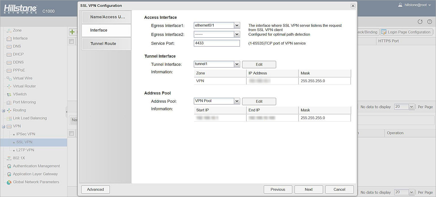The width and height of the screenshot is (436, 197).
Task: Expand the Routing tree node
Action: [x=3, y=110]
